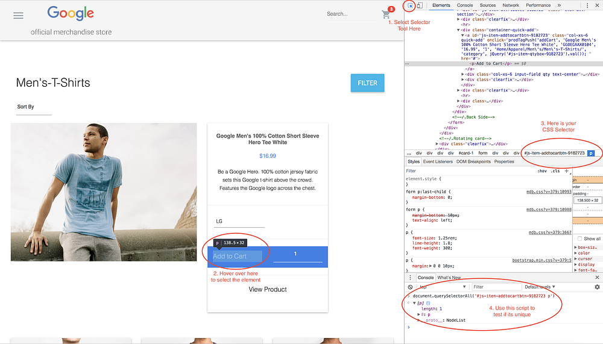Click the store Search field
The height and width of the screenshot is (344, 603).
(x=352, y=14)
